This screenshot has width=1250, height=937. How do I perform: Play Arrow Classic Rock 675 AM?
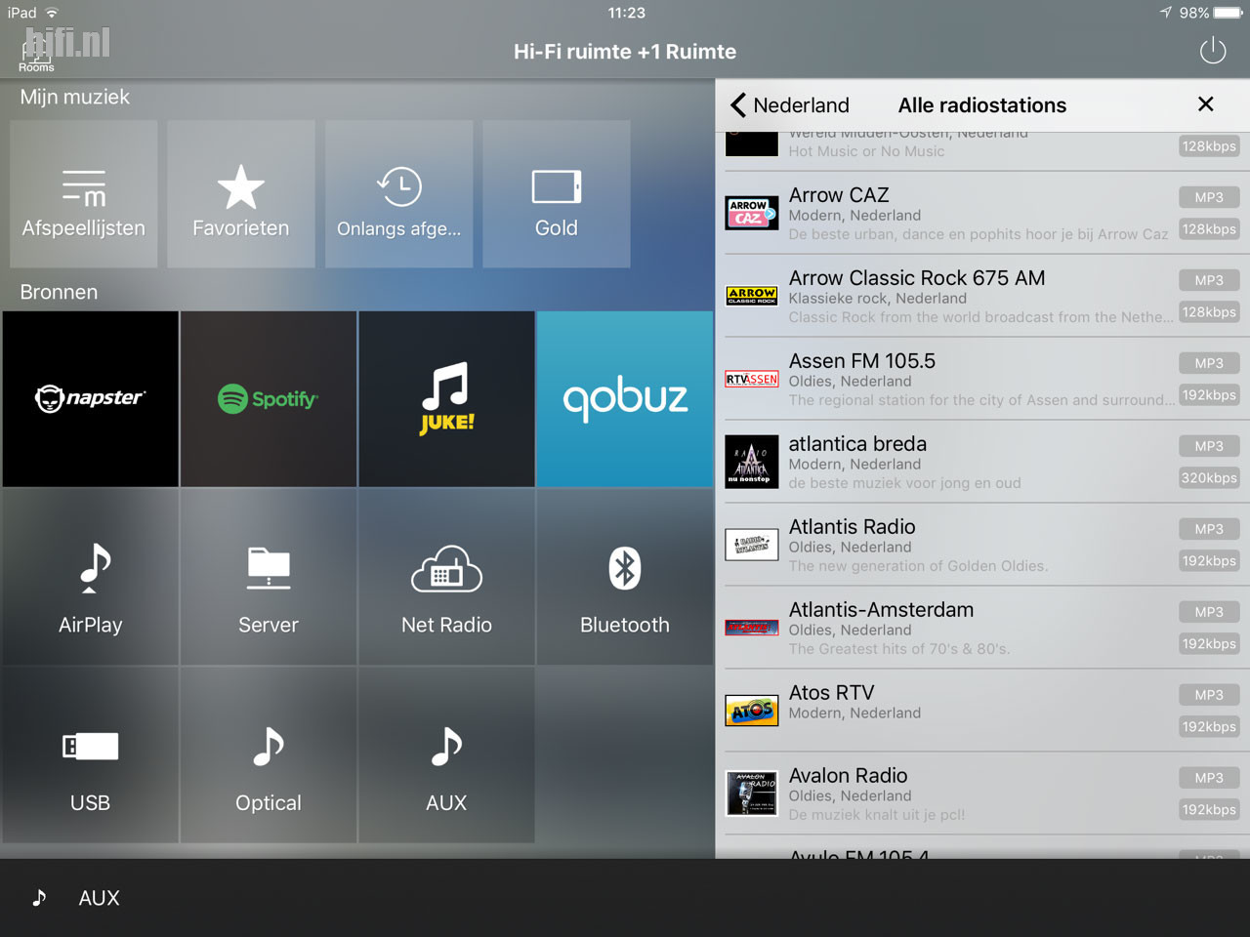982,296
